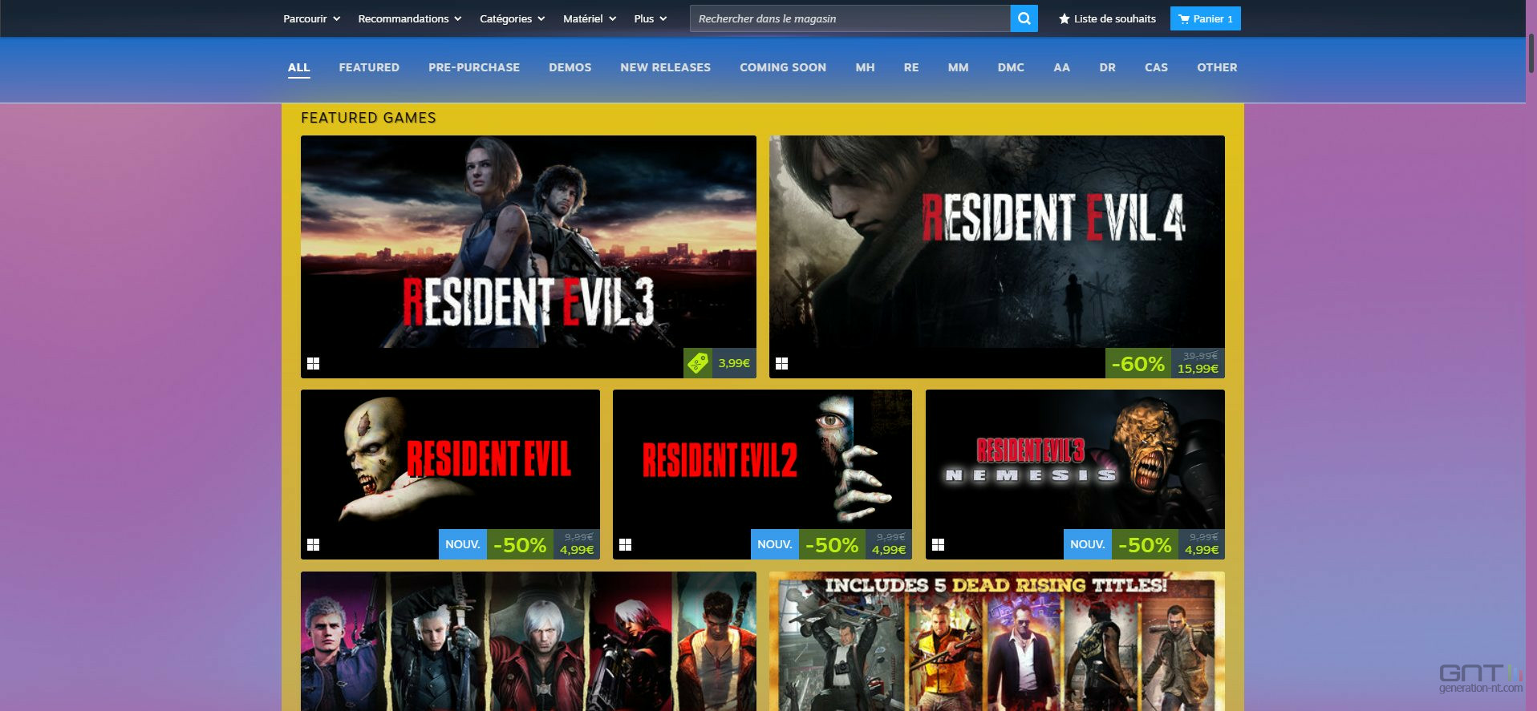Viewport: 1537px width, 711px height.
Task: Click the green price tag icon
Action: pyautogui.click(x=698, y=363)
